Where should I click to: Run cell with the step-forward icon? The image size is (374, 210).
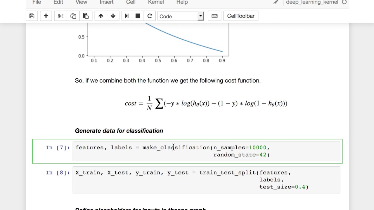127,16
